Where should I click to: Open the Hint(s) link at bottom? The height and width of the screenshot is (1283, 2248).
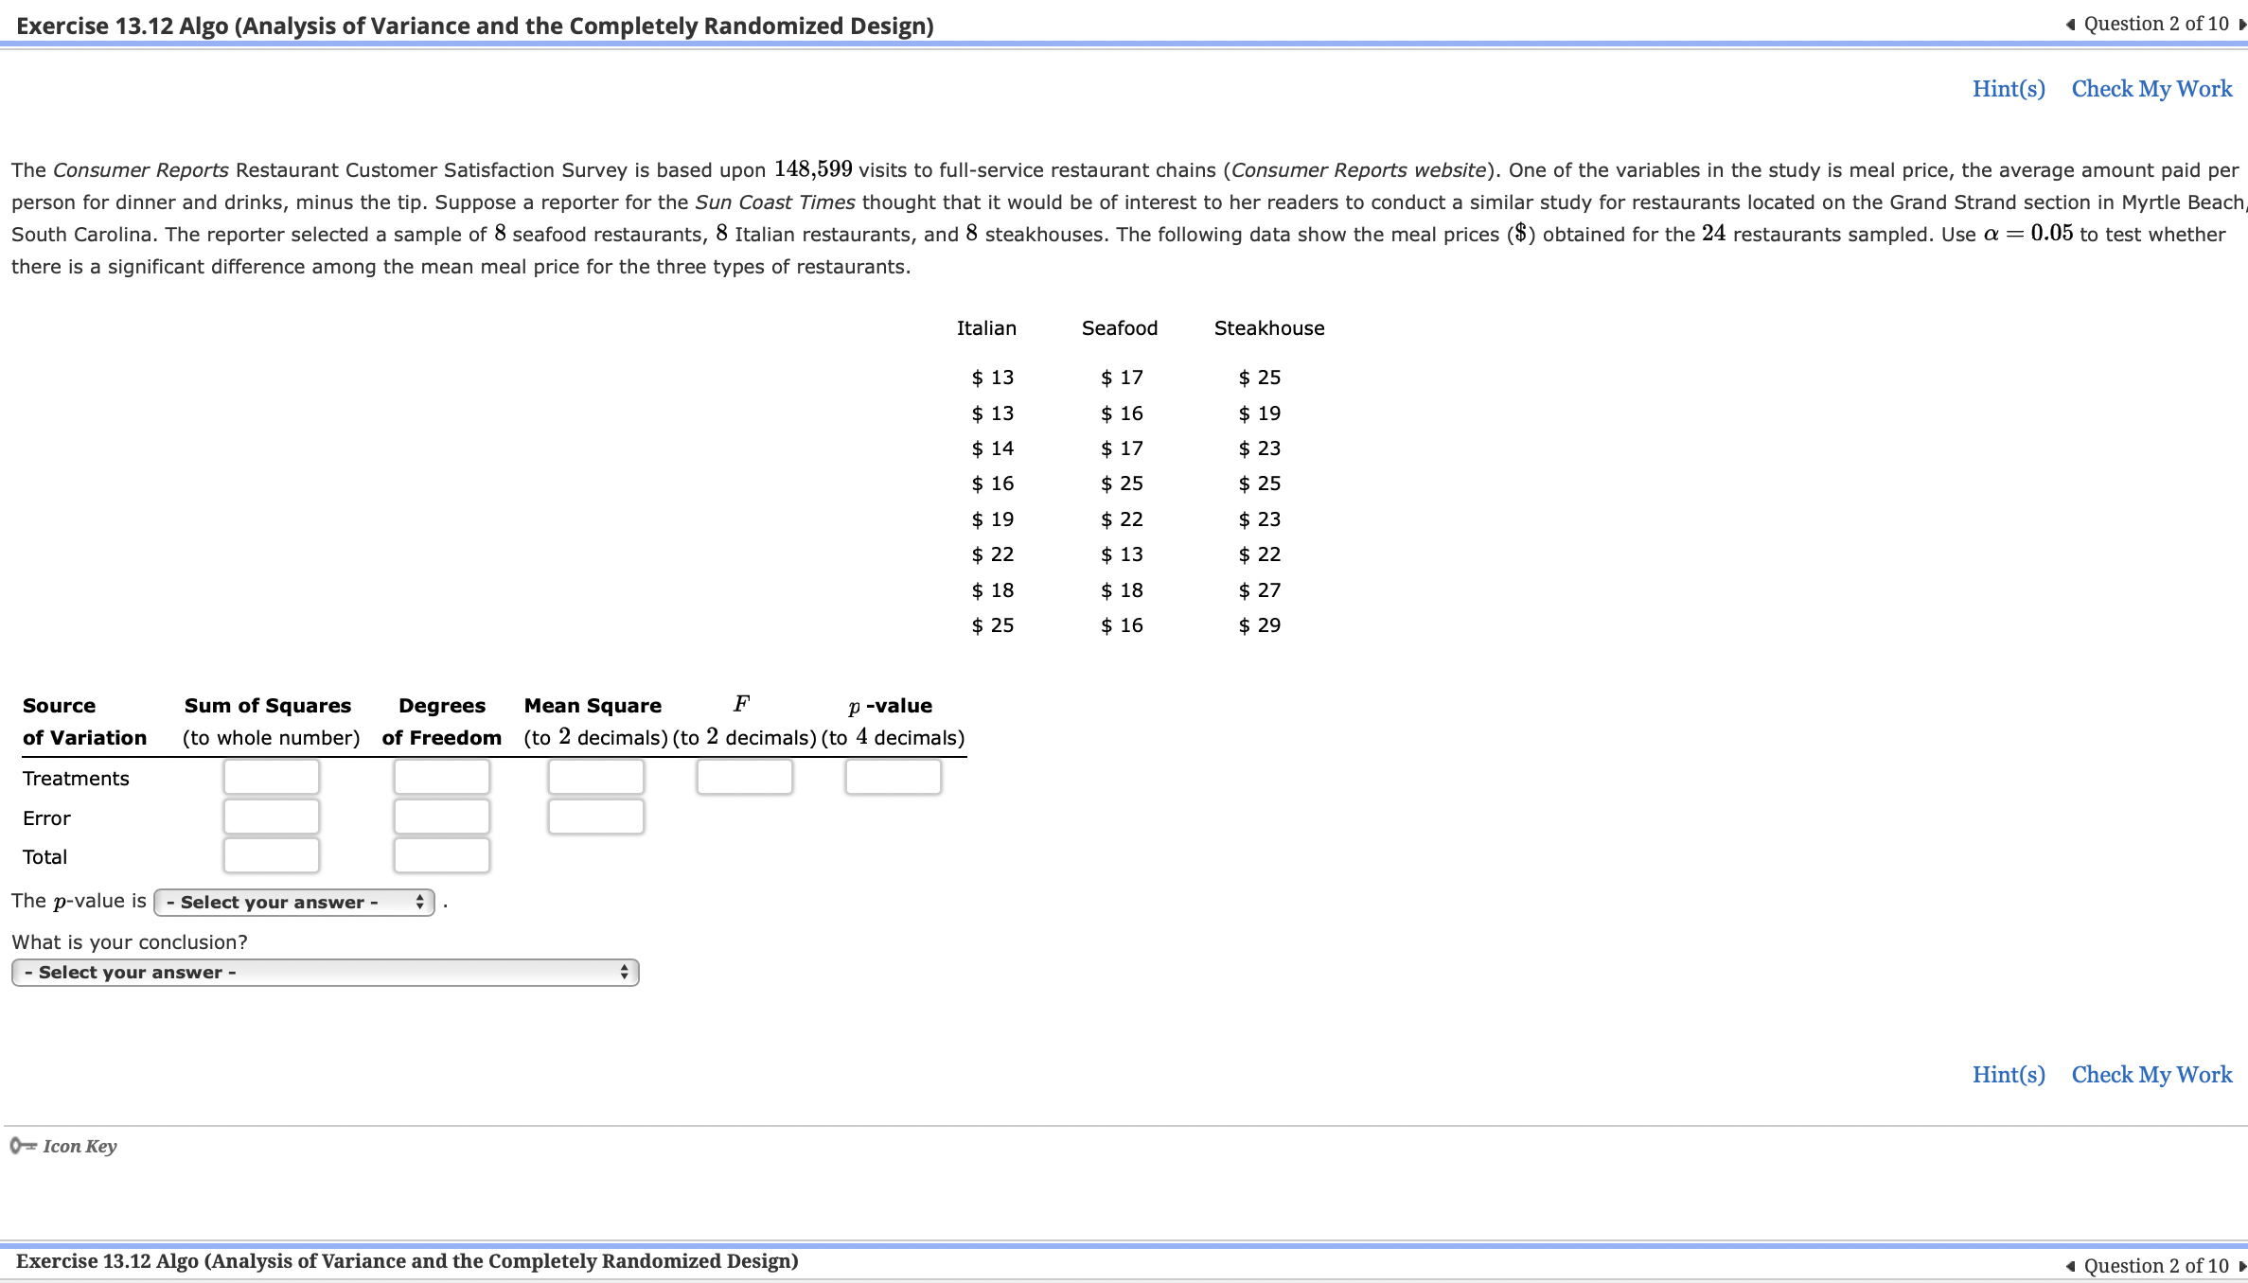tap(2008, 1074)
